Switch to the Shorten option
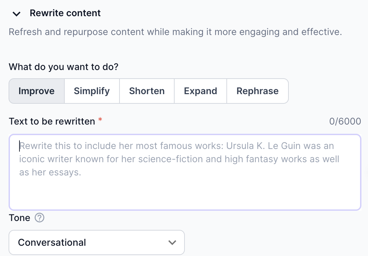 point(147,91)
